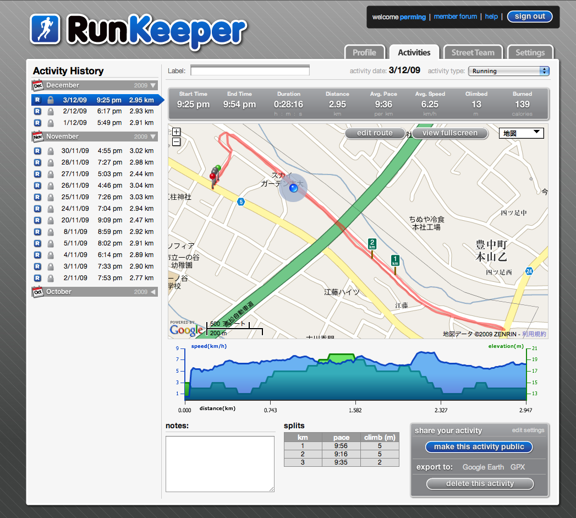Toggle privacy lock of 1/12/09 activity
This screenshot has width=576, height=518.
pyautogui.click(x=51, y=123)
